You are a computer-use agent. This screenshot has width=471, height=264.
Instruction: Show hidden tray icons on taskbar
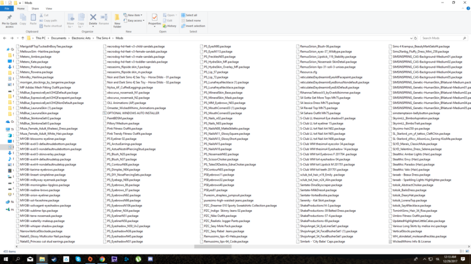425,259
